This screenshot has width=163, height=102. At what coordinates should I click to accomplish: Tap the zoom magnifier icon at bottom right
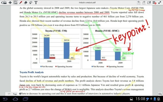[x=160, y=94]
